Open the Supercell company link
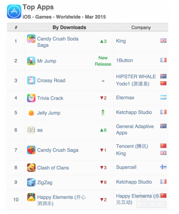This screenshot has height=214, width=179. click(x=126, y=167)
